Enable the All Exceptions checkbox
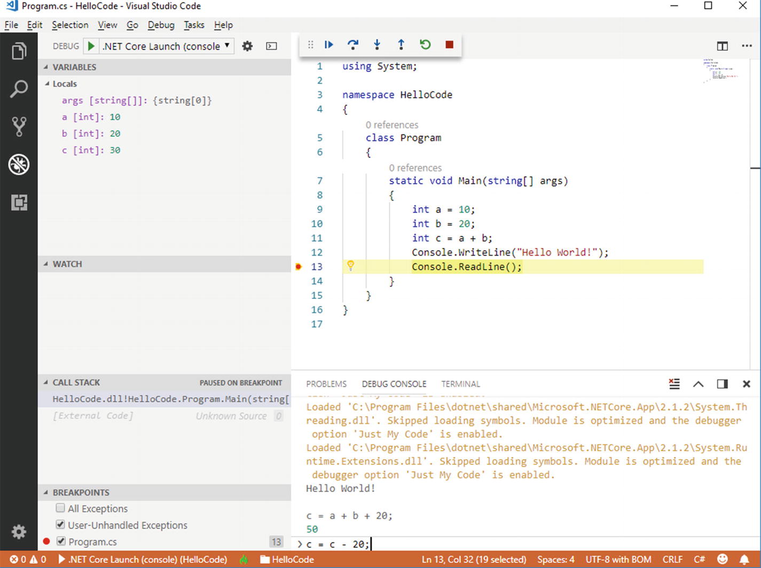The width and height of the screenshot is (761, 568). [60, 508]
